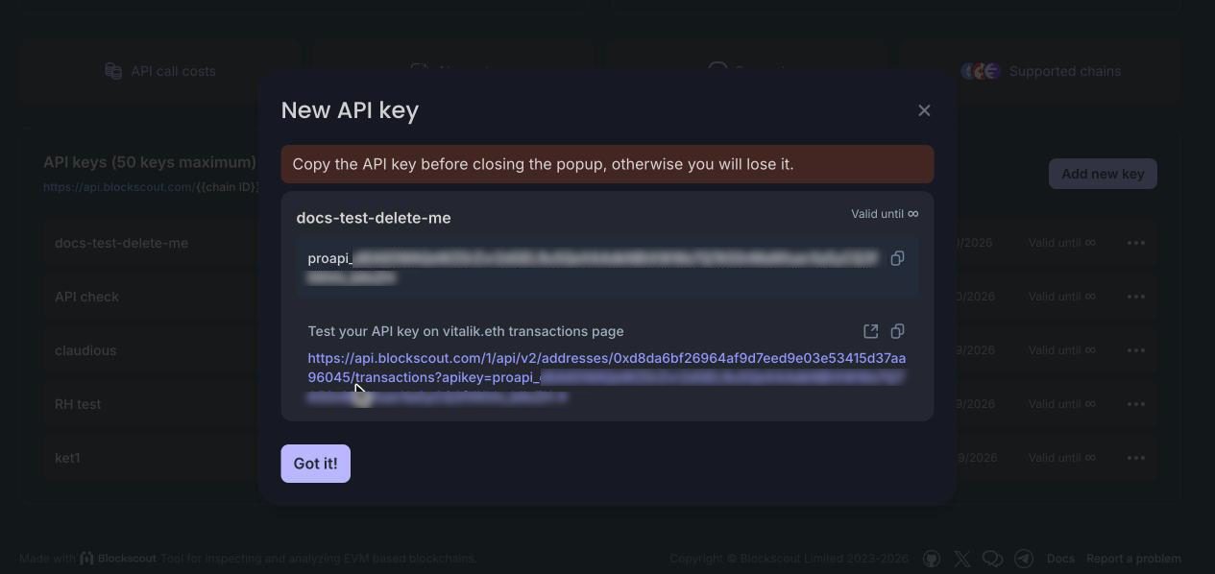The height and width of the screenshot is (574, 1215).
Task: Open the GitHub icon in footer
Action: pyautogui.click(x=931, y=559)
